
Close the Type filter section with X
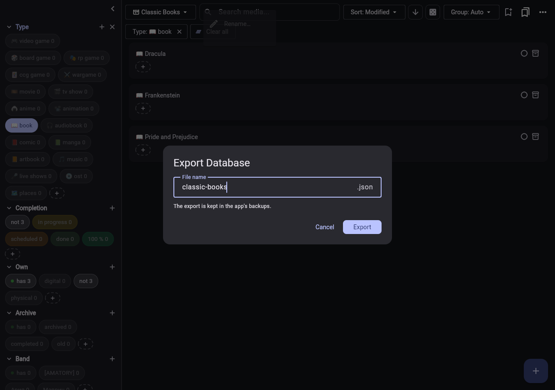coord(112,27)
